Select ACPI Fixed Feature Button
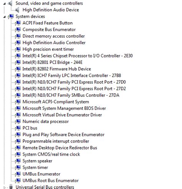The height and width of the screenshot is (189, 182). (x=48, y=23)
